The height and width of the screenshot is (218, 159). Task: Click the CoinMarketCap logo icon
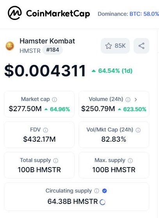15,13
